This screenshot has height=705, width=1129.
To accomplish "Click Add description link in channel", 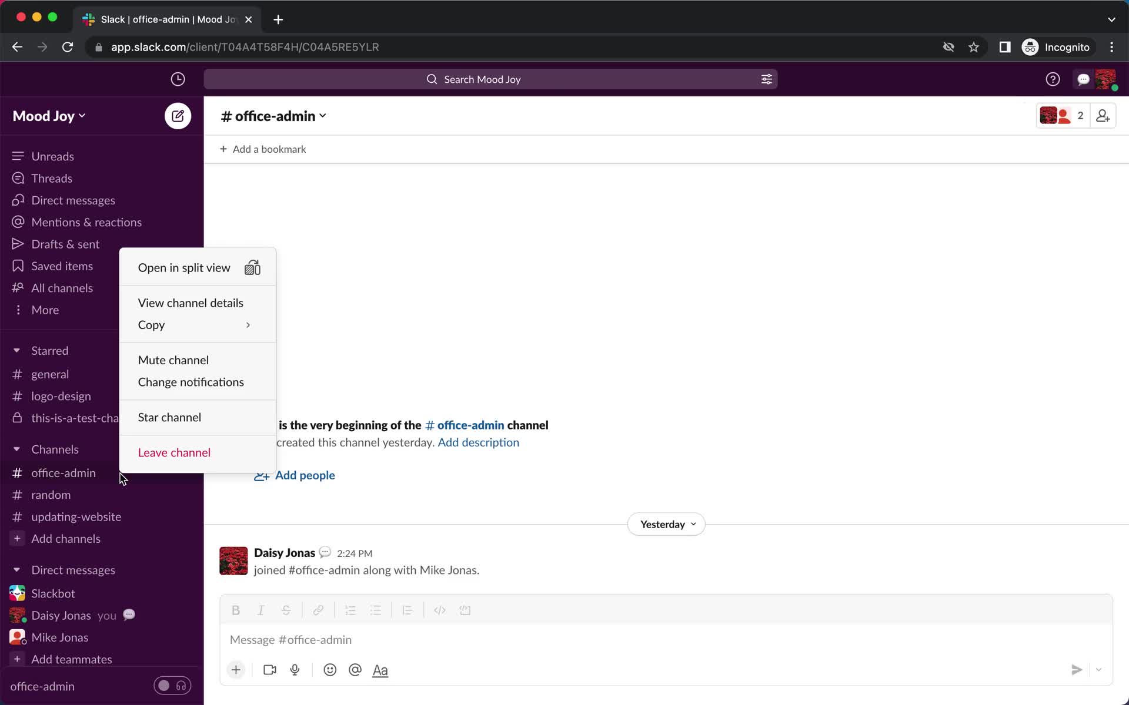I will point(478,442).
